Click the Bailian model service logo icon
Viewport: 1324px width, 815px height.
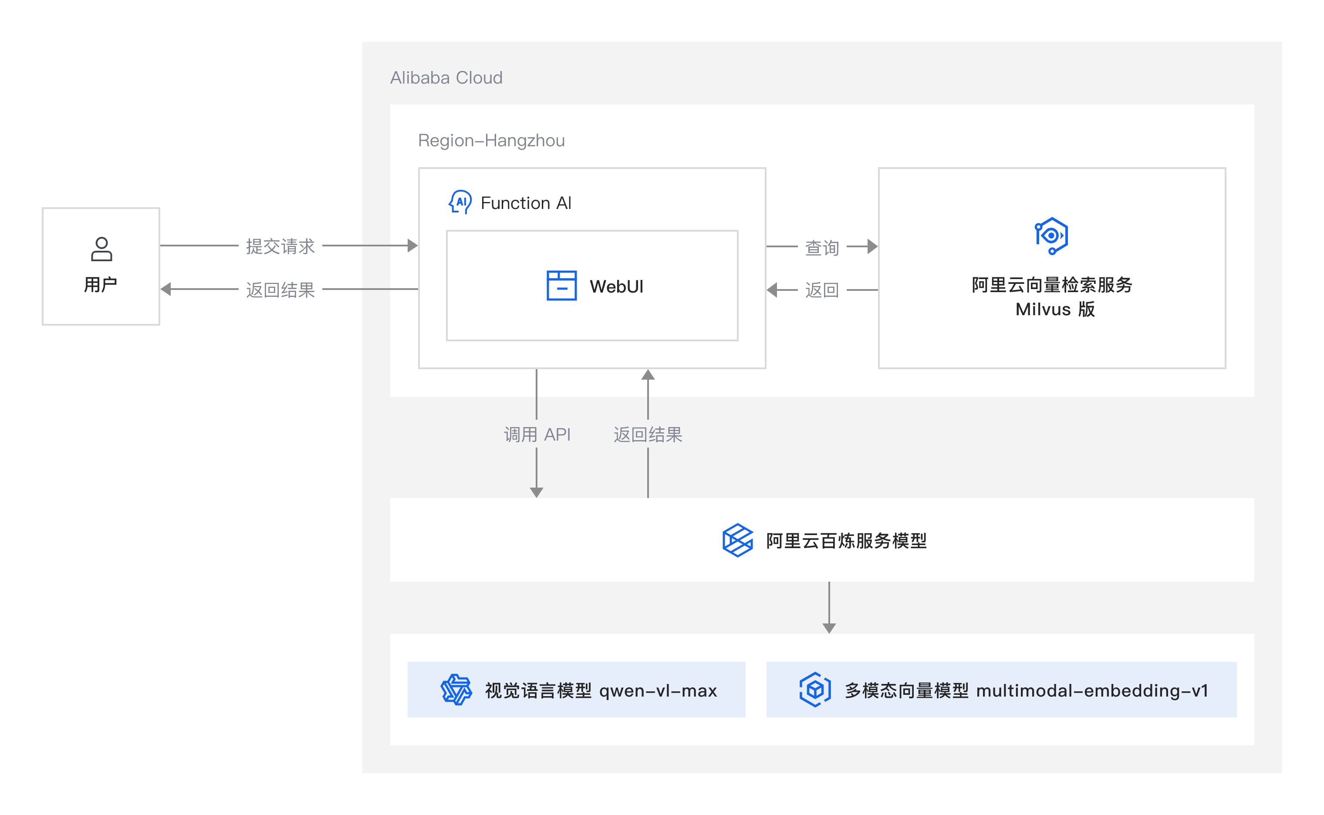(x=737, y=540)
